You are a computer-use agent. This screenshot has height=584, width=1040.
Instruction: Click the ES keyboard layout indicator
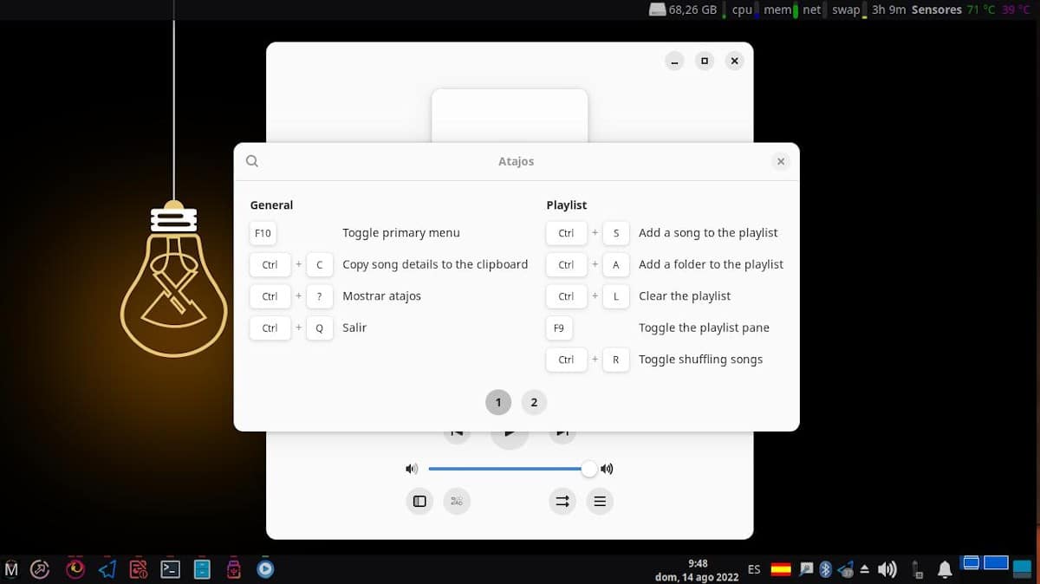tap(754, 569)
